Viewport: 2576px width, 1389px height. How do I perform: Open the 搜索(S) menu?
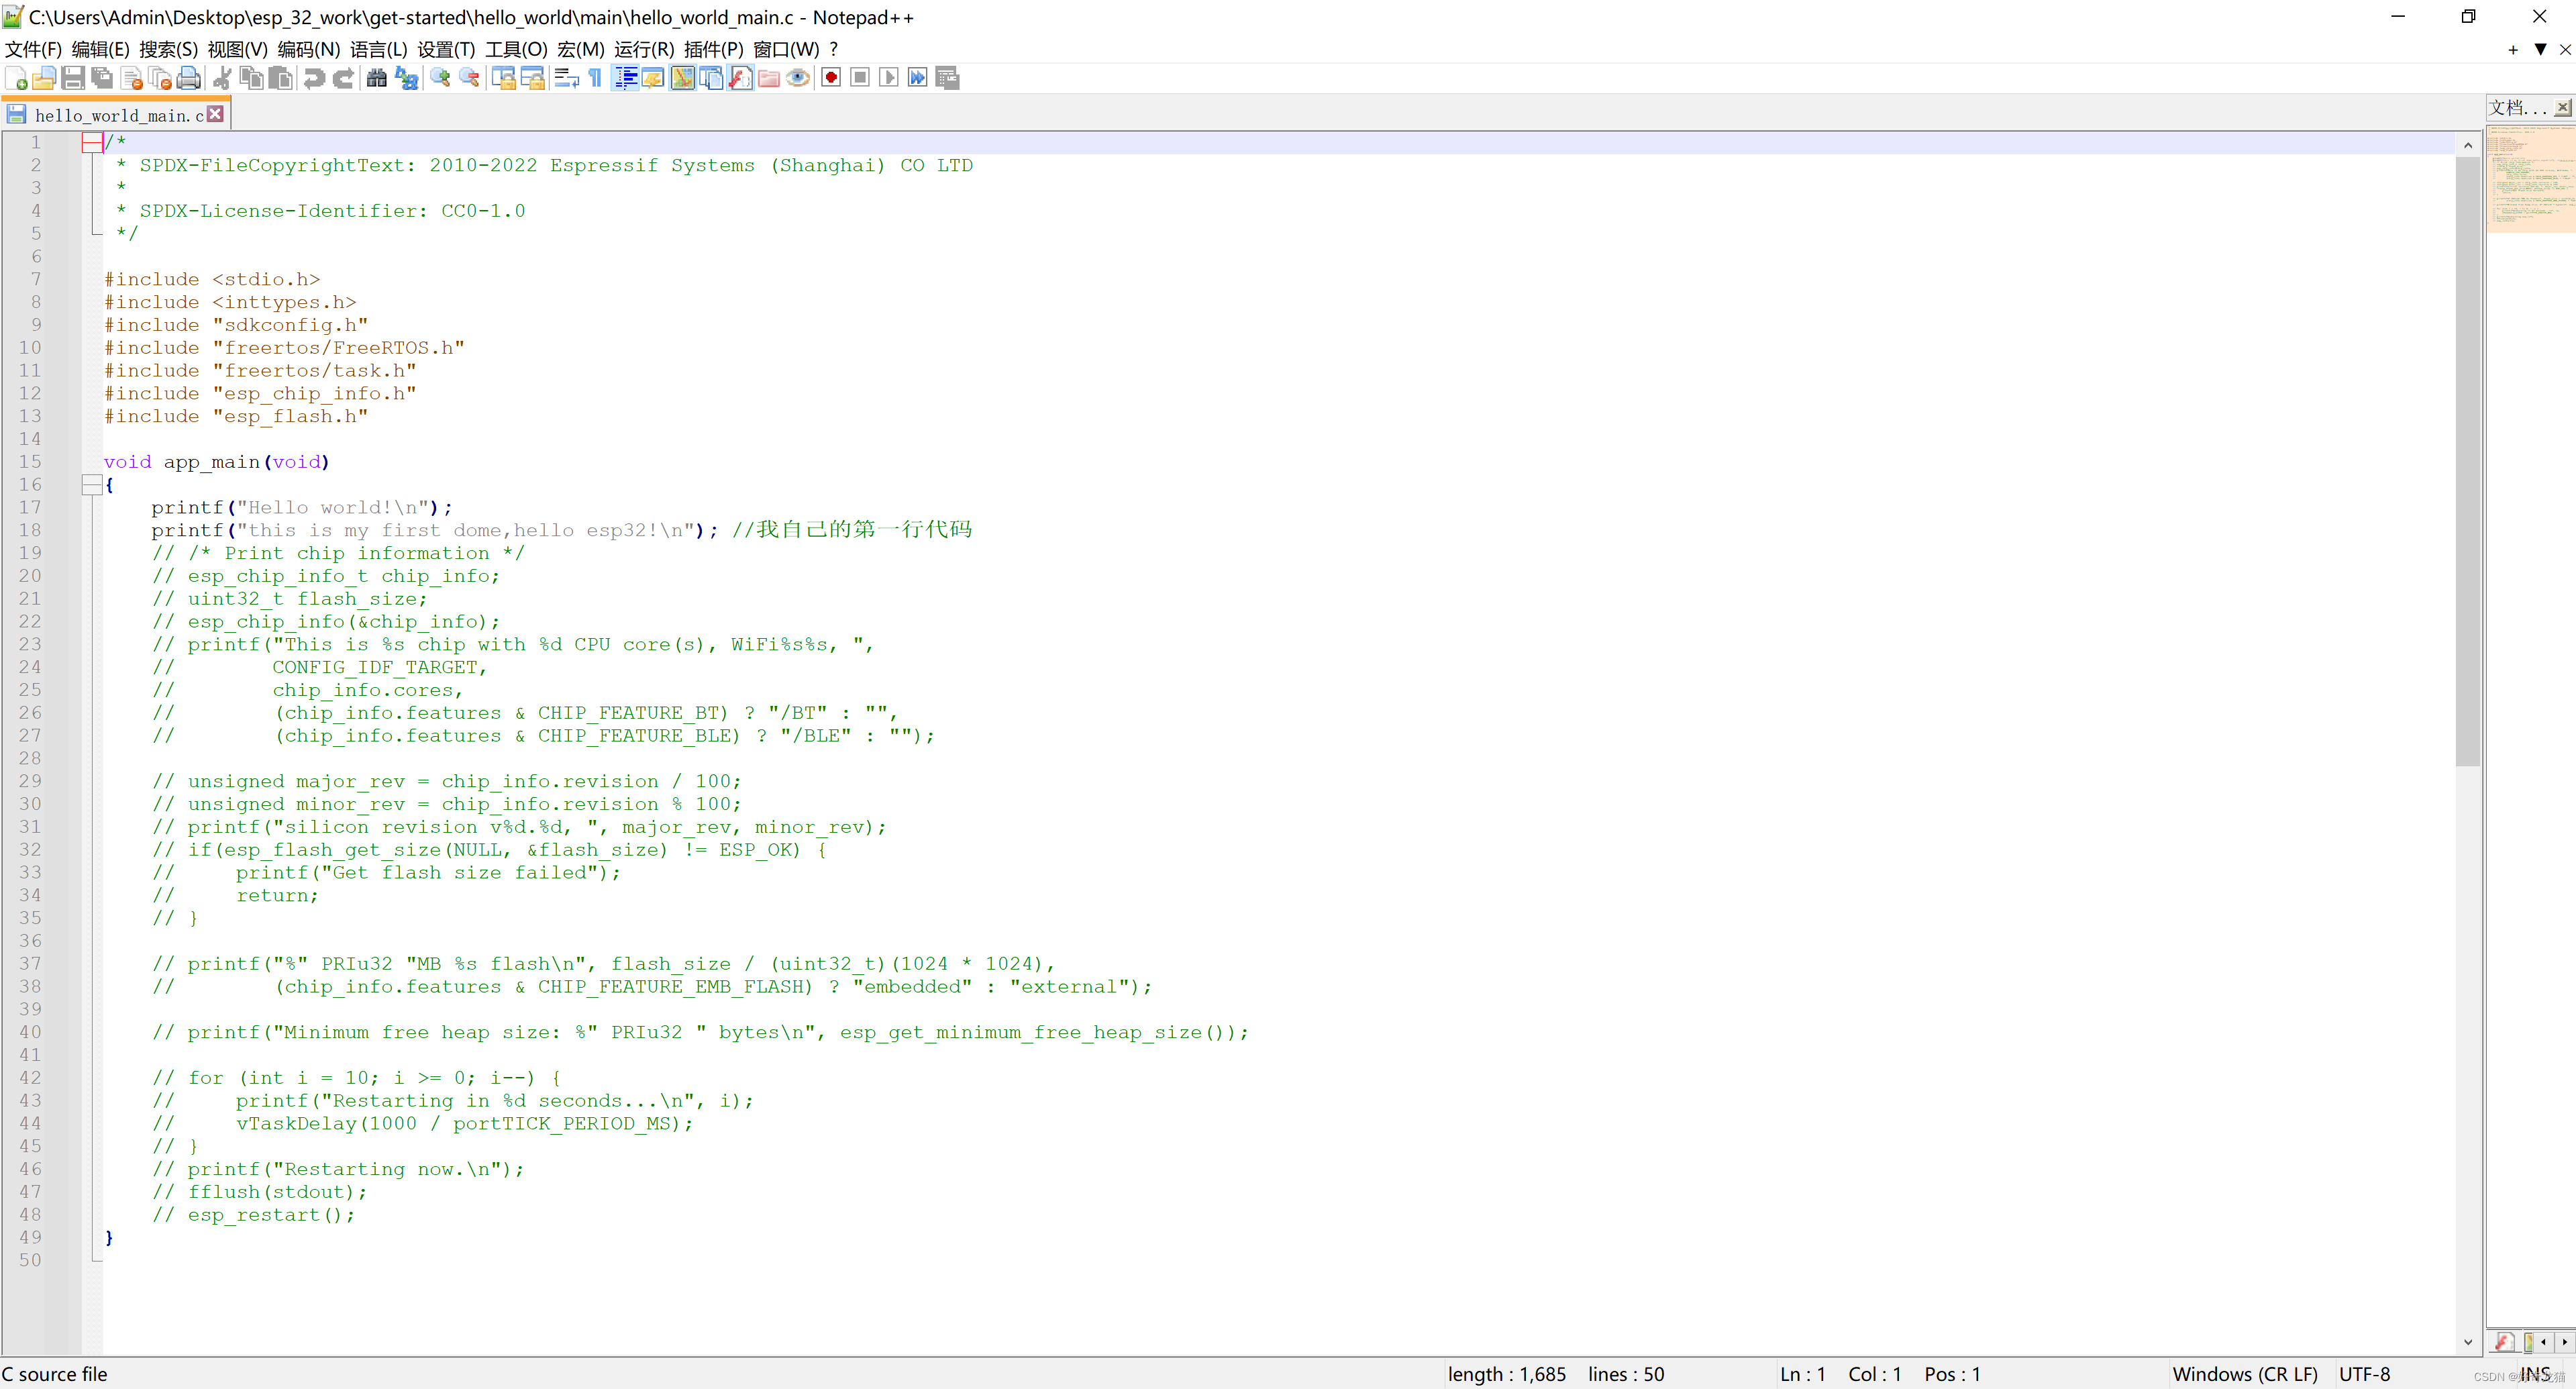point(167,49)
